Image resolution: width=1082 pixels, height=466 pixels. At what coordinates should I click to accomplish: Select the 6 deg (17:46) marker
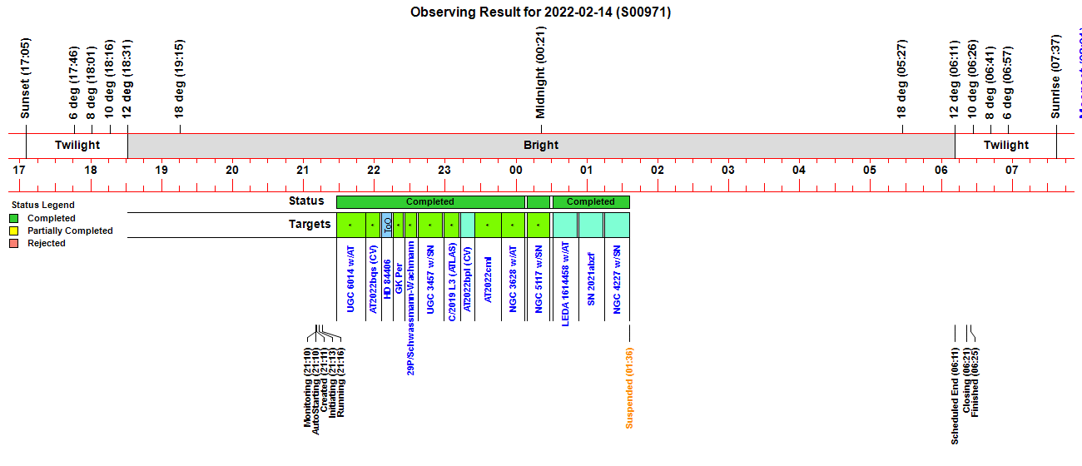[x=74, y=83]
